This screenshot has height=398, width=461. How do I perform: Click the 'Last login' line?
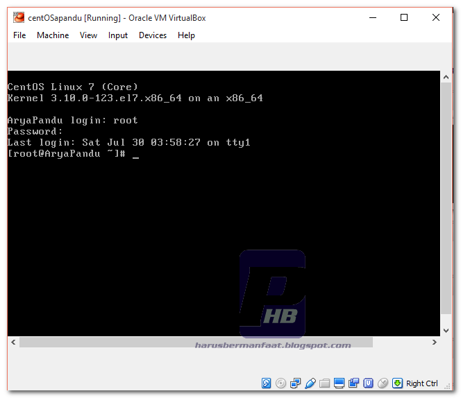tap(128, 142)
